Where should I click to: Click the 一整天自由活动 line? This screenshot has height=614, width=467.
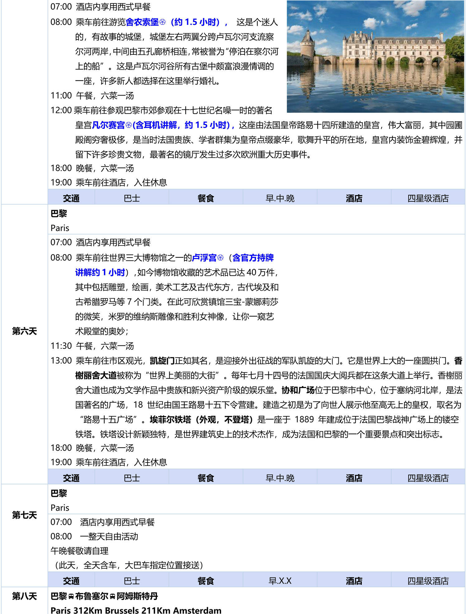(109, 537)
